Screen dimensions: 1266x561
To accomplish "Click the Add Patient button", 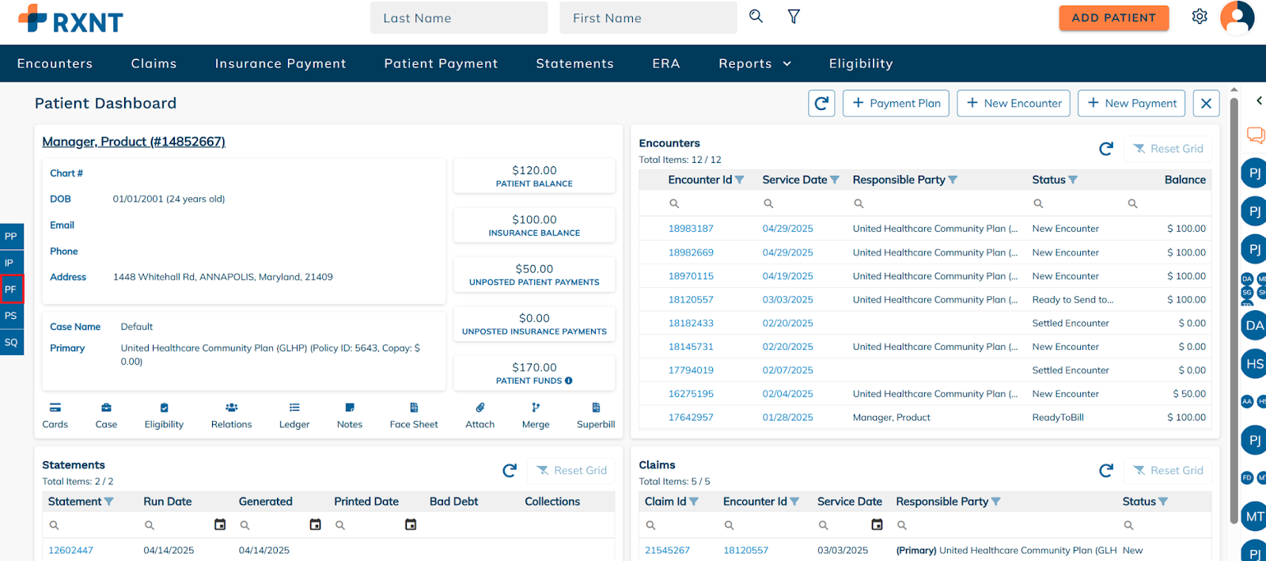I will pos(1113,17).
